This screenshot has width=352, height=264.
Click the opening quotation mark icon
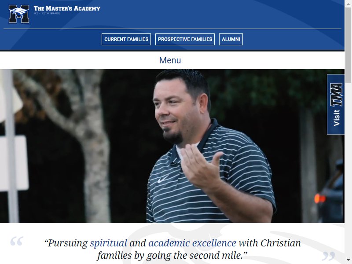(17, 241)
